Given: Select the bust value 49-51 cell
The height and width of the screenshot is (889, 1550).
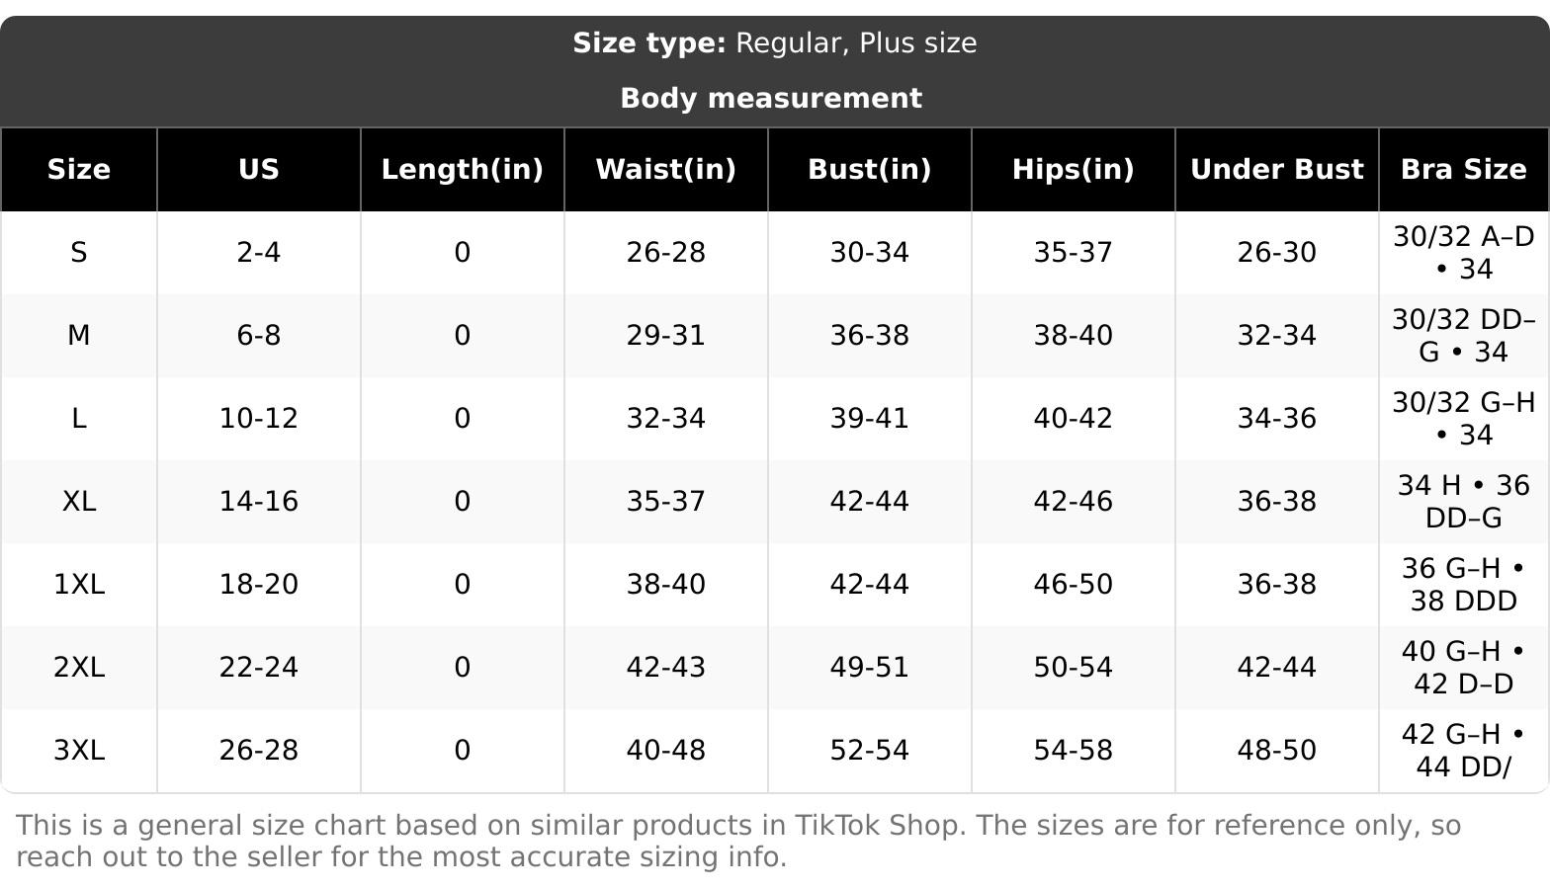Looking at the screenshot, I should tap(870, 668).
